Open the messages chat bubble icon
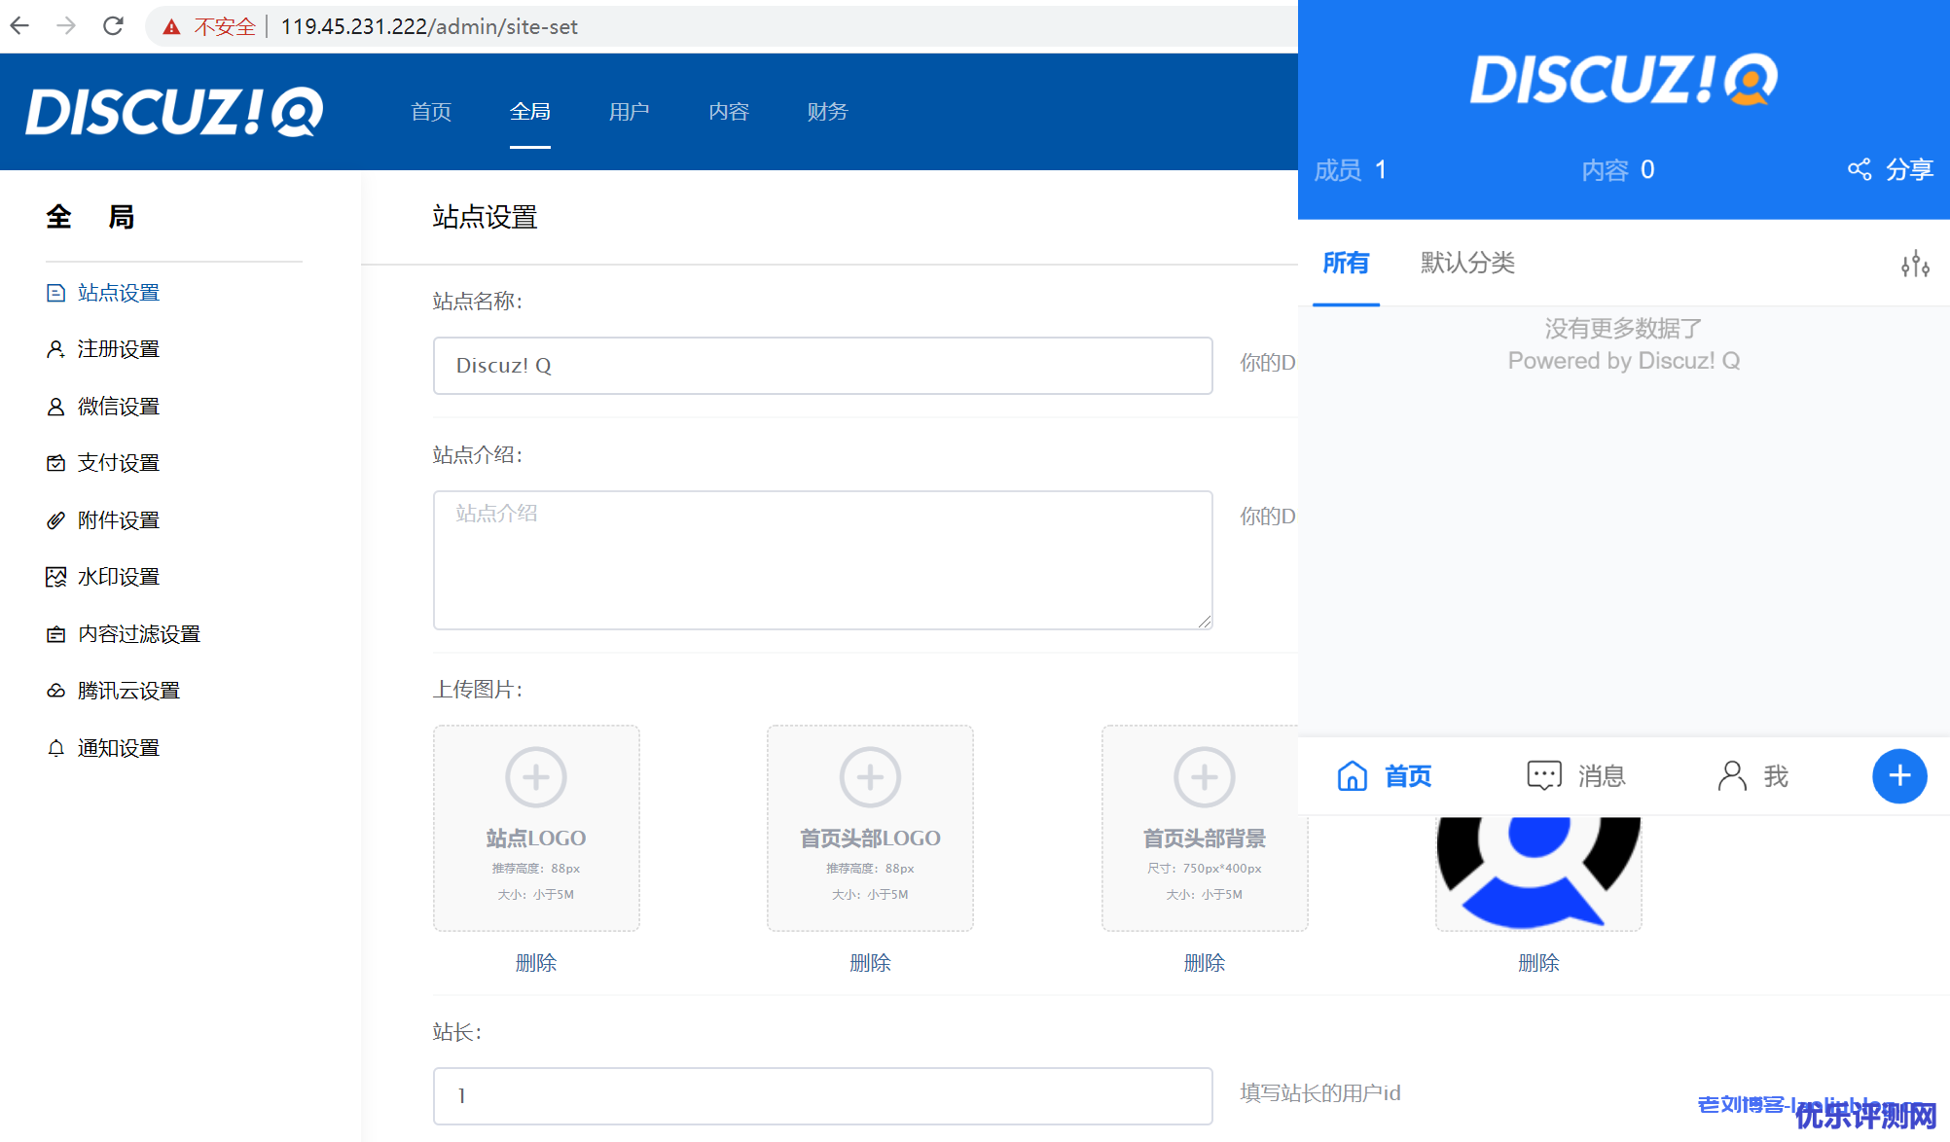 tap(1543, 775)
